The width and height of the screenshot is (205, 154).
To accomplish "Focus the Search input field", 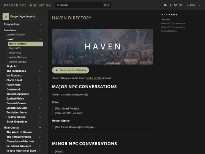I will pyautogui.click(x=83, y=5).
